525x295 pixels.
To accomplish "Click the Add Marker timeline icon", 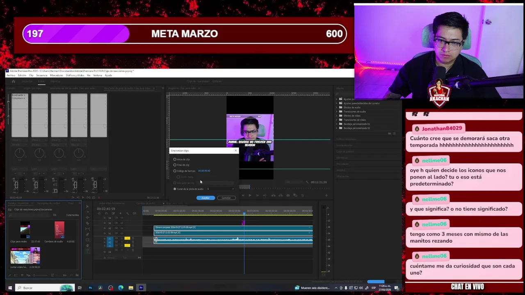I will [121, 213].
